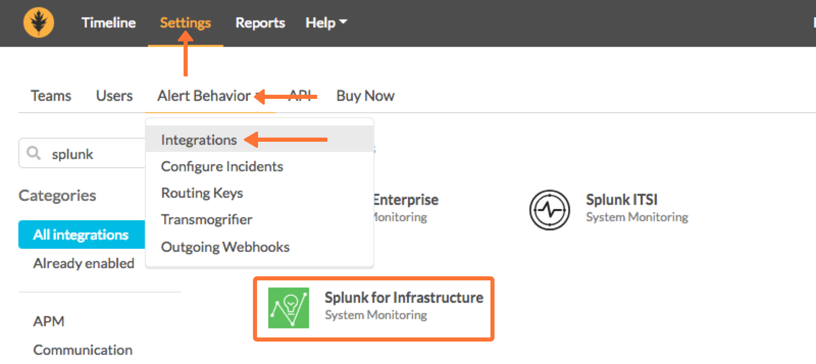
Task: Open the Settings page
Action: coord(185,23)
